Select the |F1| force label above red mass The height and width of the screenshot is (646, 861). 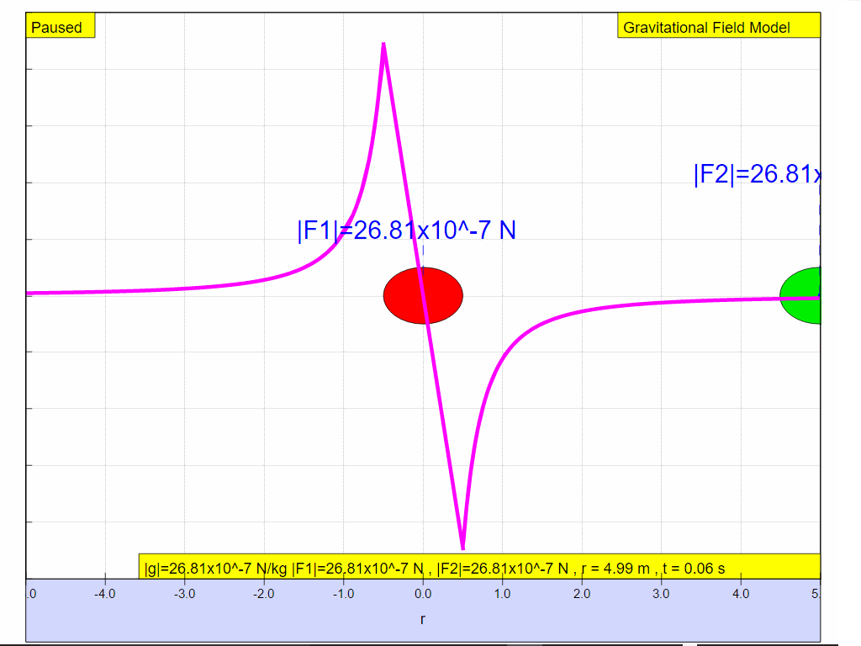click(x=406, y=230)
